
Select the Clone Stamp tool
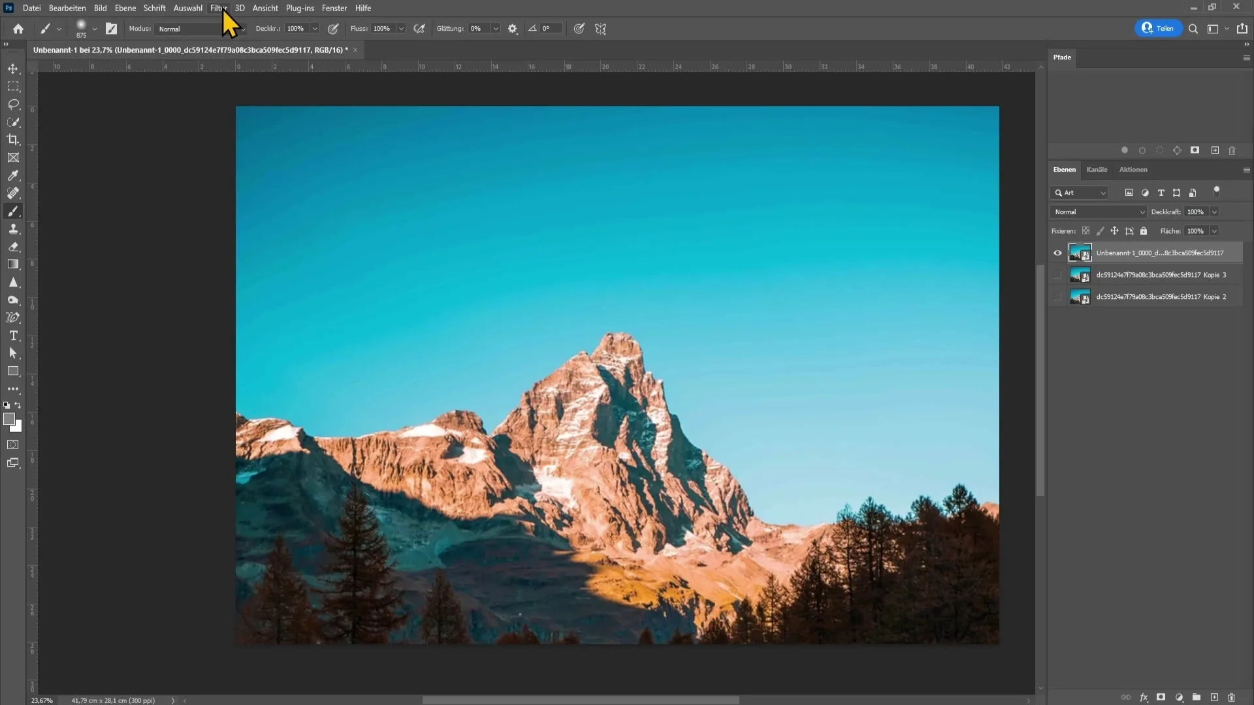point(13,227)
